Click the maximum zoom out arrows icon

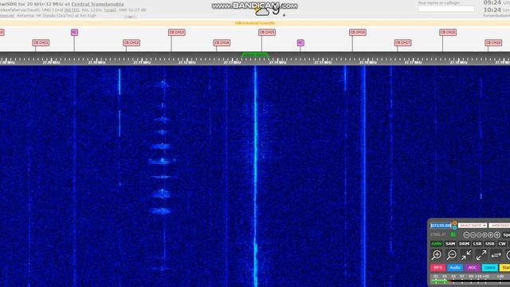(x=481, y=255)
